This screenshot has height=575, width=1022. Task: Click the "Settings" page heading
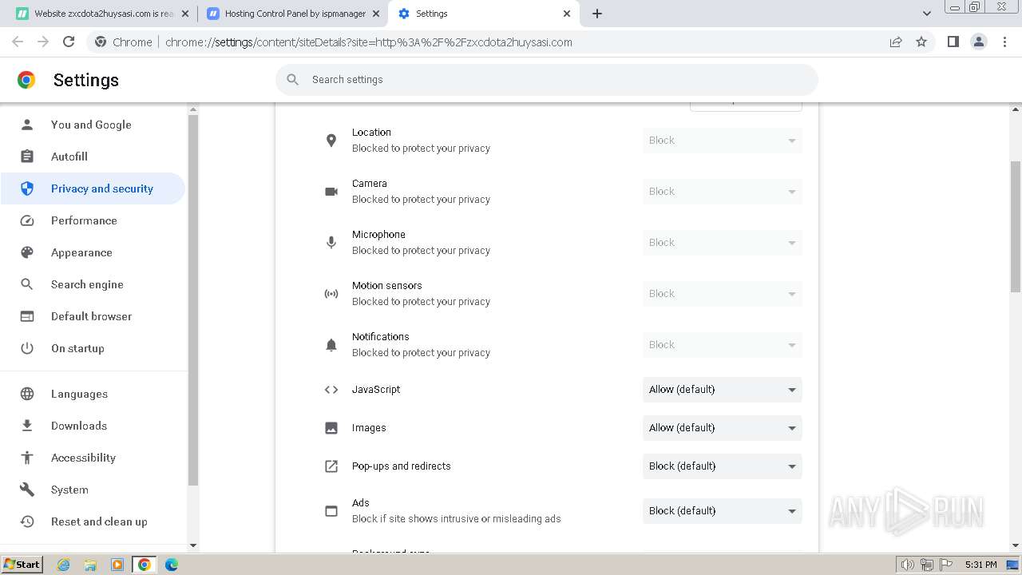pos(86,80)
